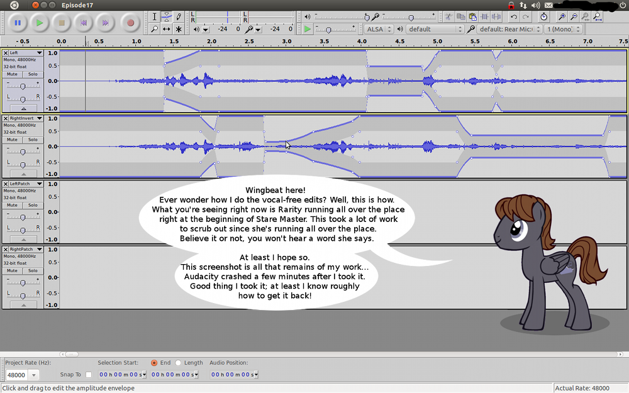Select the End radio button
This screenshot has width=629, height=393.
154,363
